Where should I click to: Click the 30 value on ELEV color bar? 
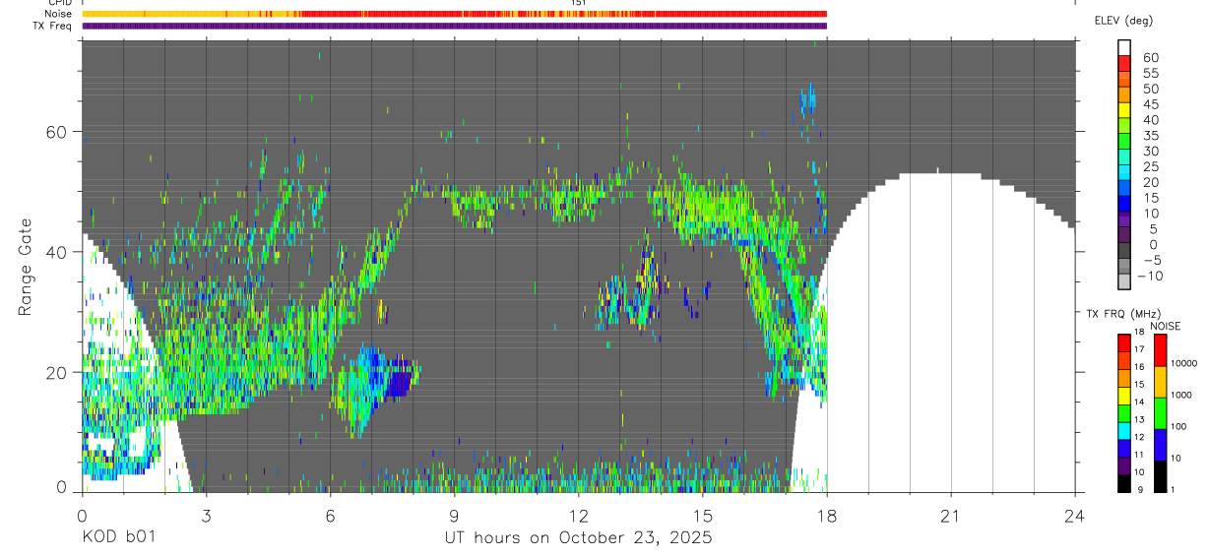coord(1150,151)
